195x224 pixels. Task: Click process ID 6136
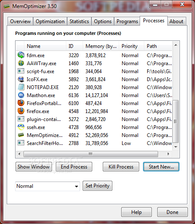[x=73, y=95]
